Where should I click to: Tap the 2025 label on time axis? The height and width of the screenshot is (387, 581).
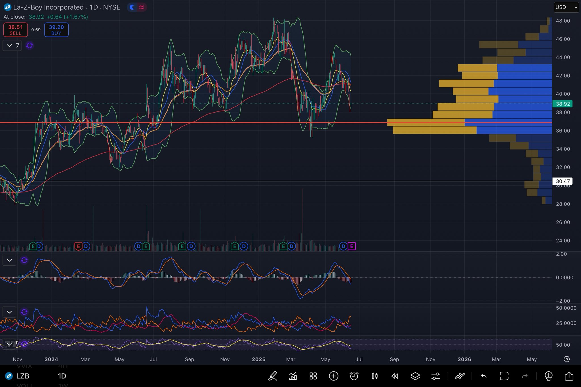click(259, 359)
